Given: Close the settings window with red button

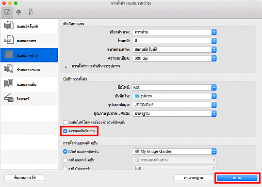Looking at the screenshot, I should tap(4, 3).
